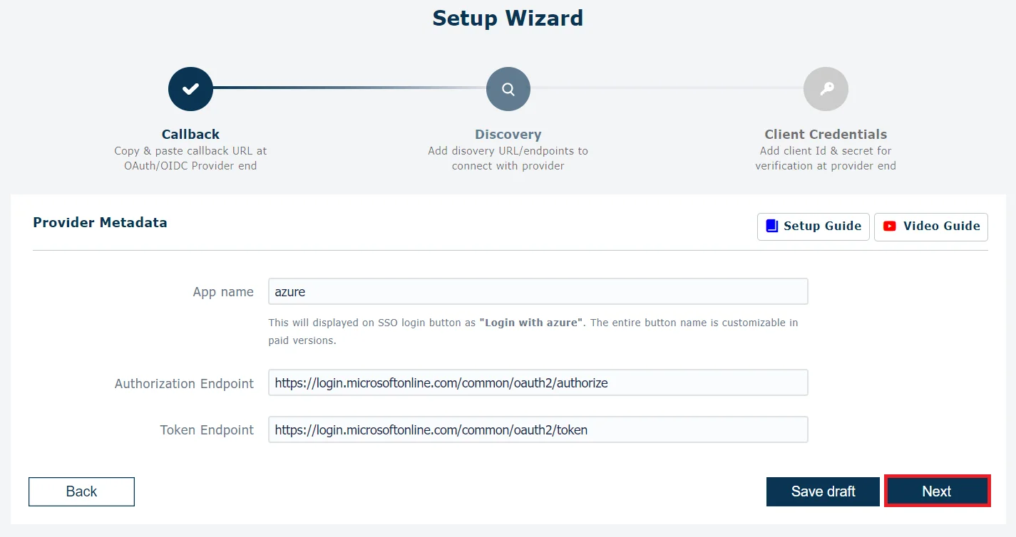Viewport: 1016px width, 537px height.
Task: Click the Authorization Endpoint label
Action: pos(184,383)
